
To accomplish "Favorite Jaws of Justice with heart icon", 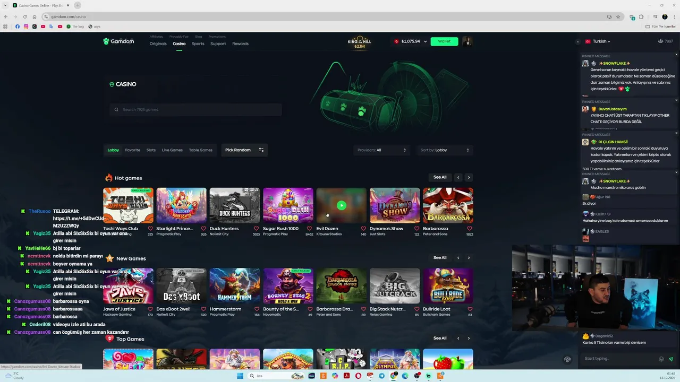I will click(x=150, y=309).
